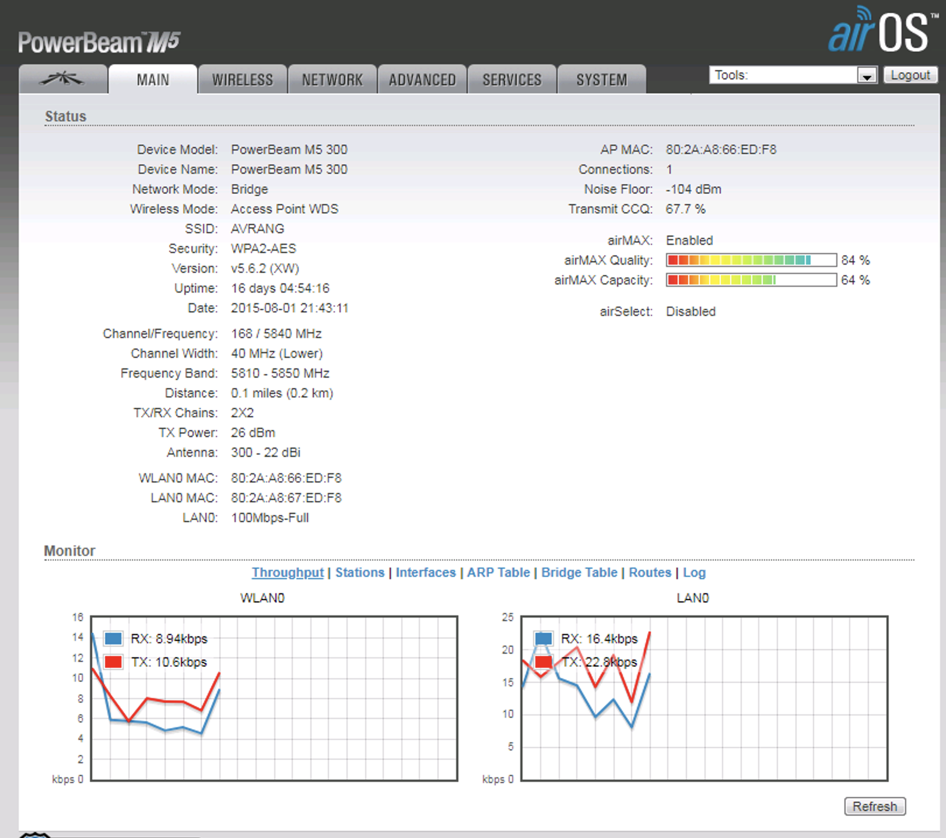Viewport: 946px width, 838px height.
Task: Expand the Tools dropdown arrow
Action: point(867,75)
